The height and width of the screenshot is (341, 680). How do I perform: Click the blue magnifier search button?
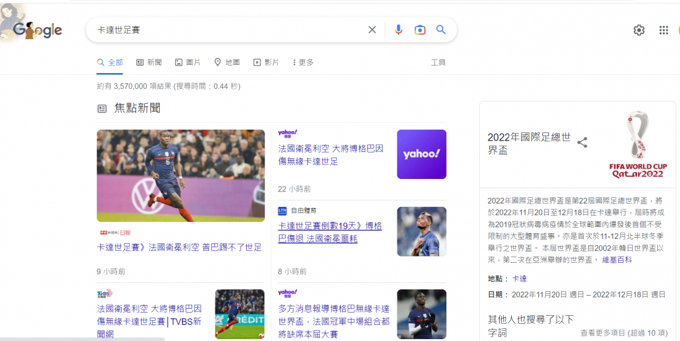click(441, 30)
